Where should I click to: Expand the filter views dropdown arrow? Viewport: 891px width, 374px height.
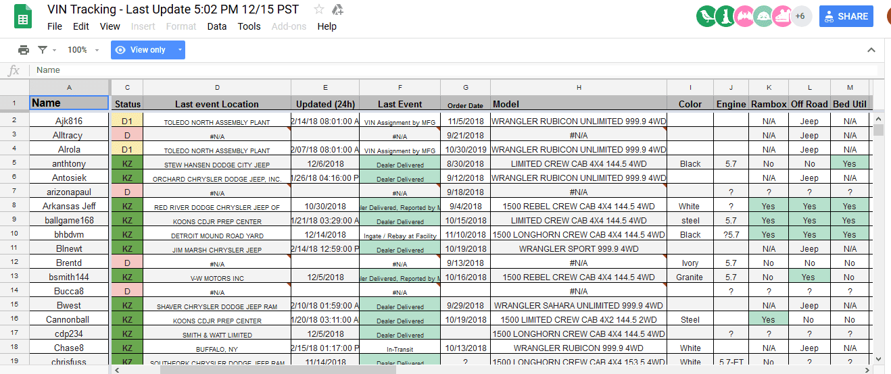(54, 50)
